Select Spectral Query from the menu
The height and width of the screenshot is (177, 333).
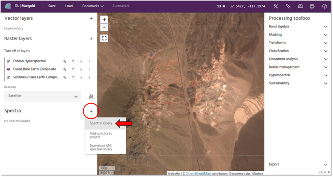tap(101, 123)
